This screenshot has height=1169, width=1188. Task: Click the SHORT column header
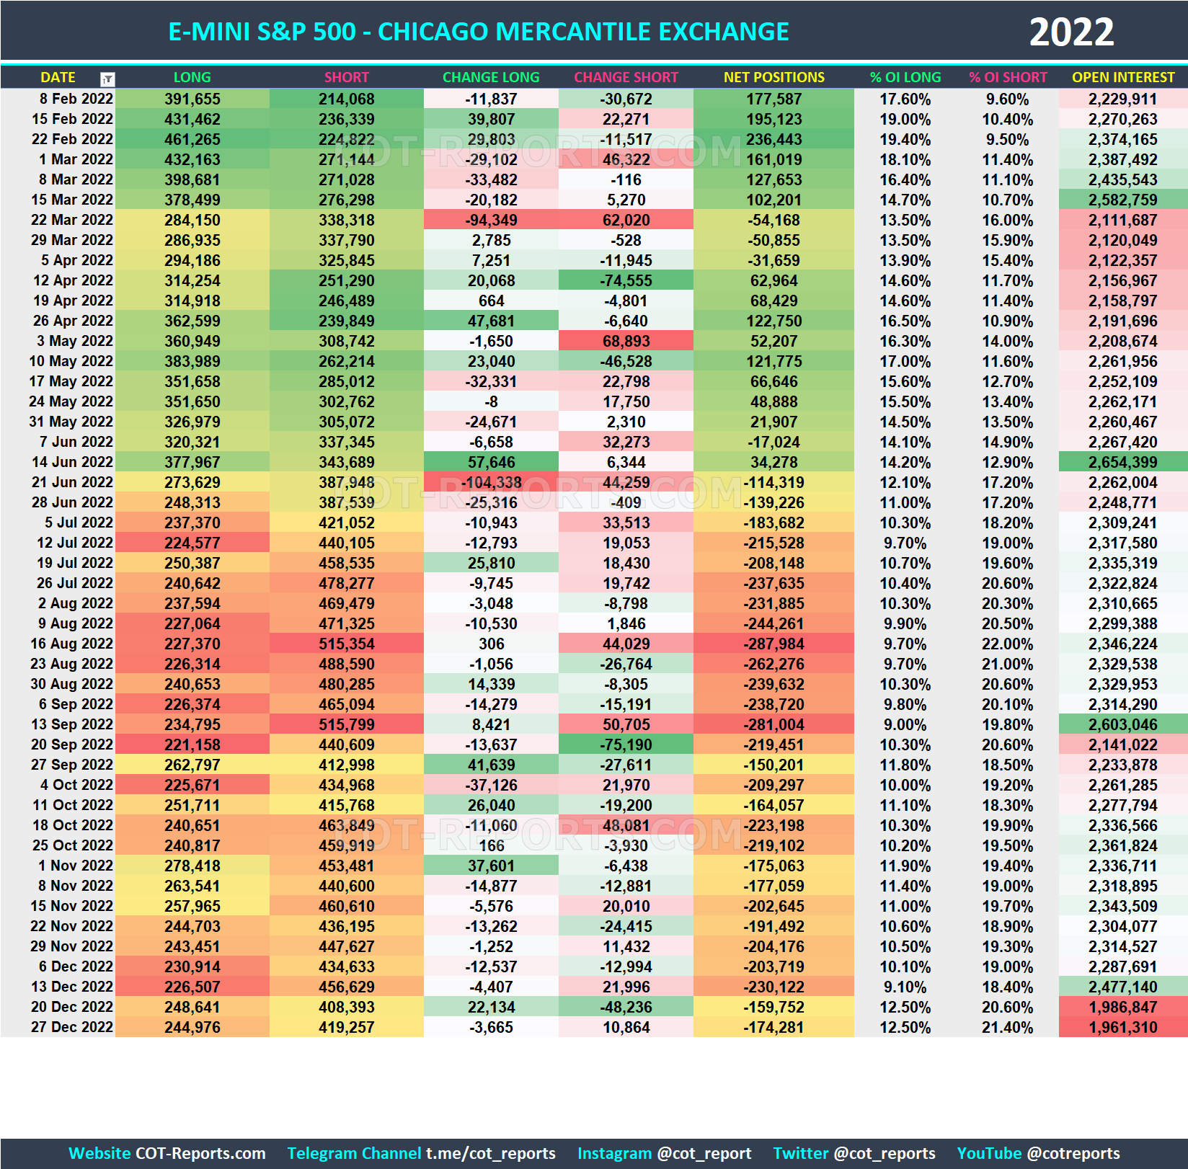(347, 77)
